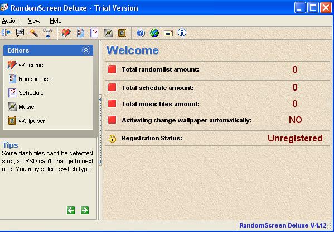Click the red square beside Total music files

pyautogui.click(x=112, y=103)
